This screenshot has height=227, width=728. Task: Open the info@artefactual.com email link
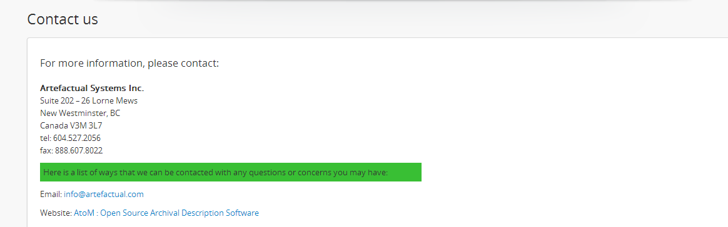(x=104, y=194)
